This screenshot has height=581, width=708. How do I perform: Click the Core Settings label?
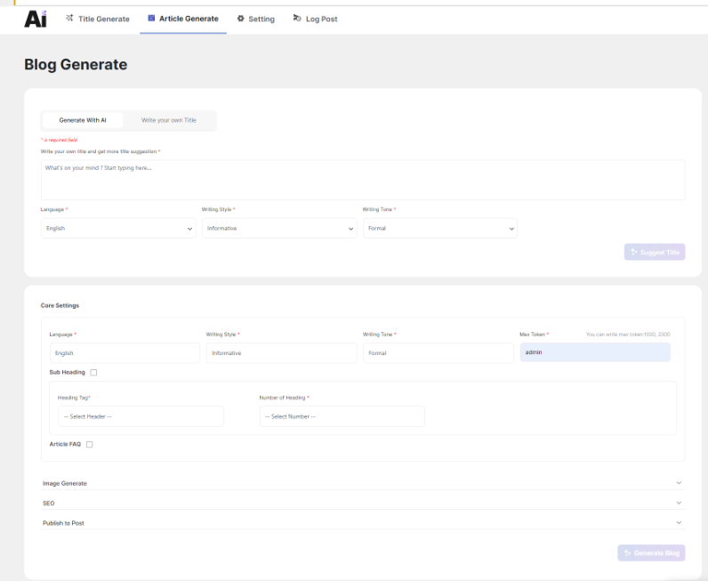tap(60, 305)
